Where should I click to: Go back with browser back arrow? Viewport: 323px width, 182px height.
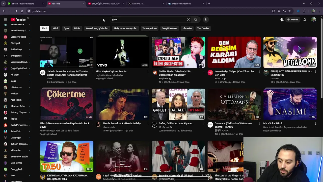click(x=4, y=11)
